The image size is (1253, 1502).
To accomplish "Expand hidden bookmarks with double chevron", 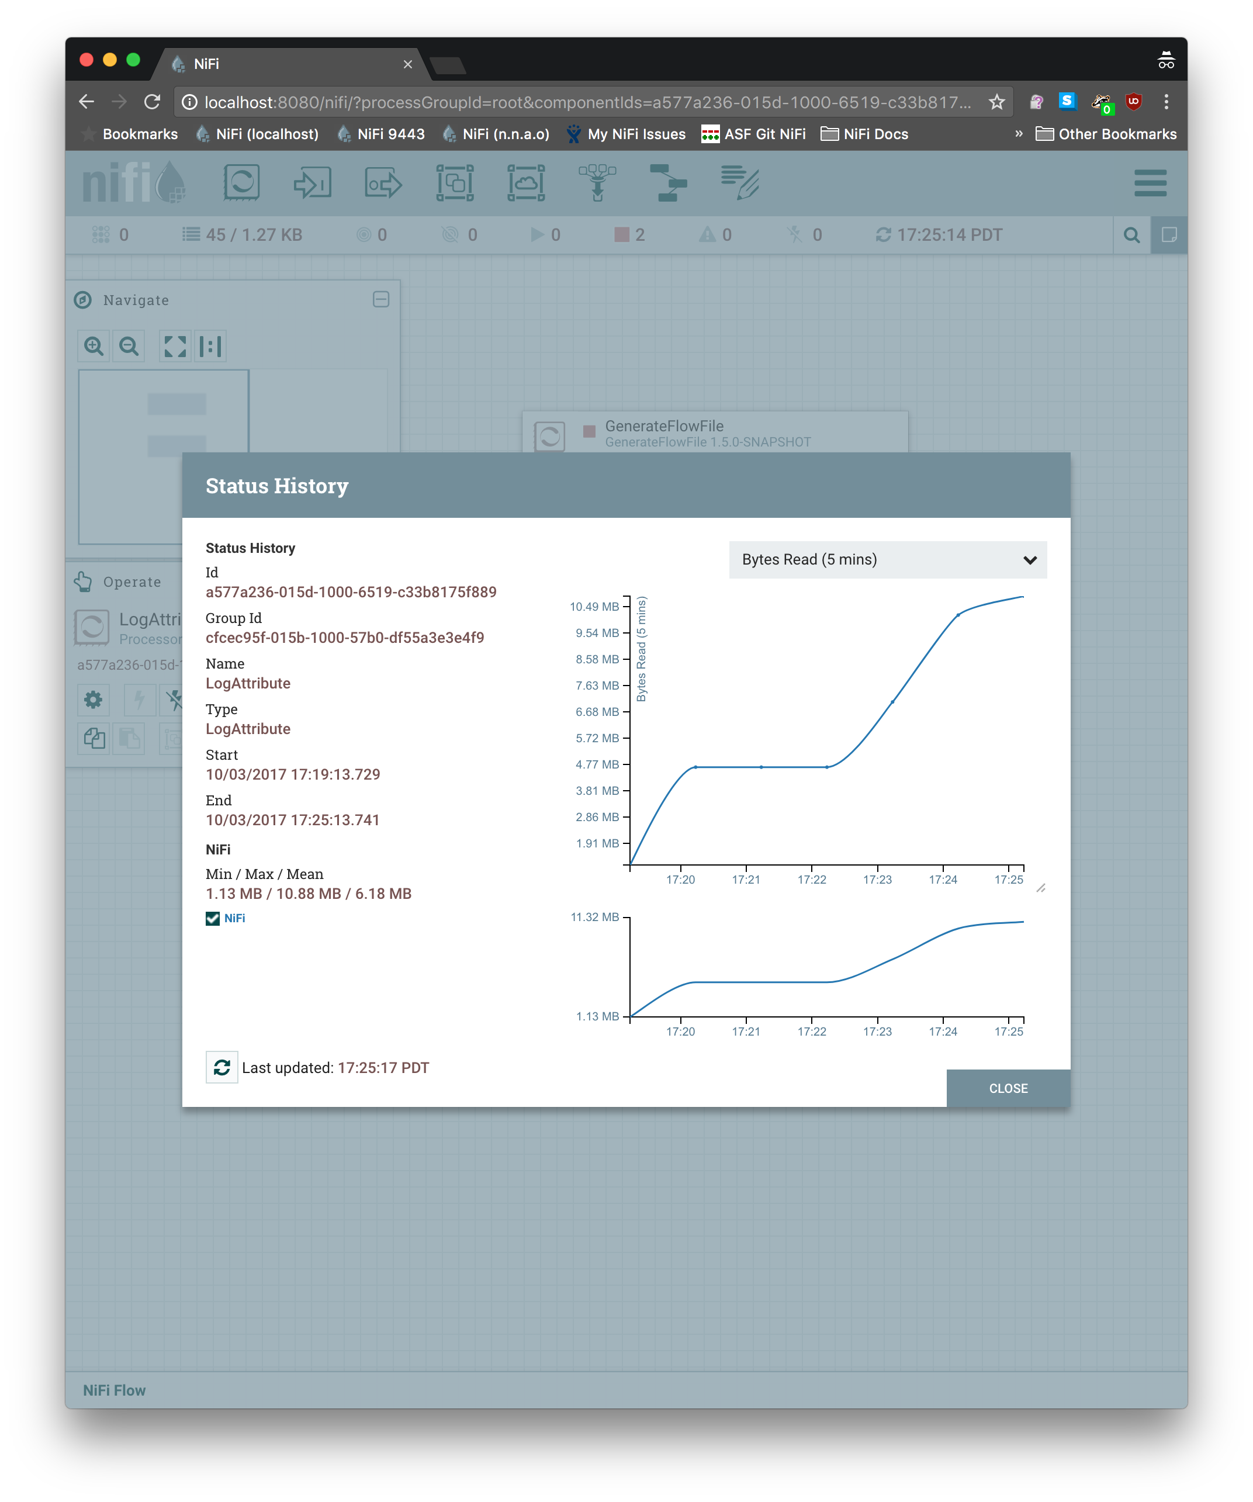I will click(x=1019, y=134).
